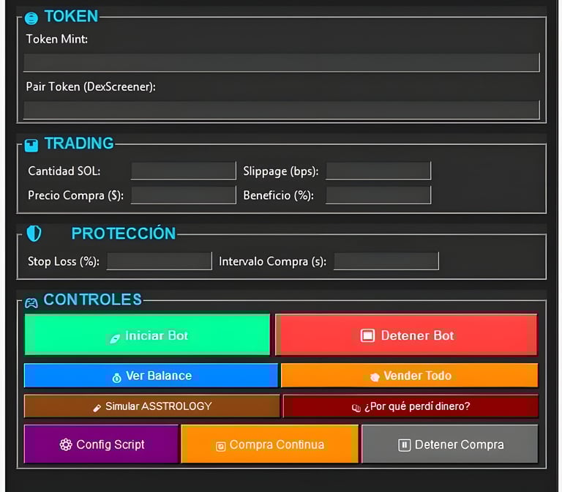Viewport: 562px width, 492px height.
Task: Start the bot with Iniciar Bot
Action: [147, 335]
